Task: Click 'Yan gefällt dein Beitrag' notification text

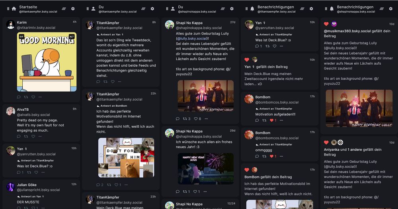Action: tap(266, 67)
